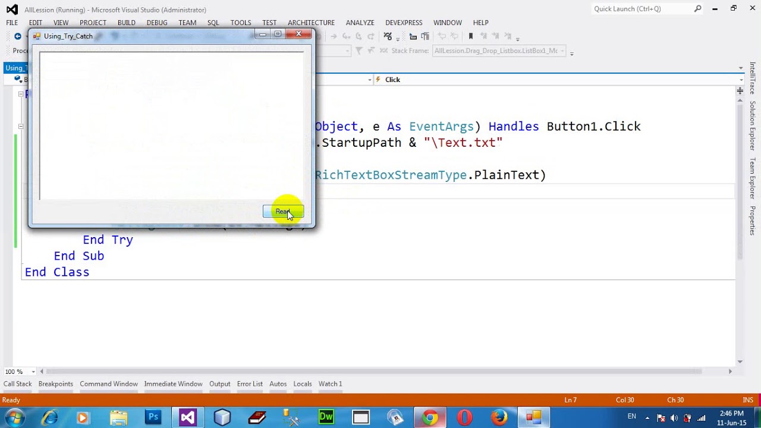The height and width of the screenshot is (428, 761).
Task: Open the DEVEXPRESS menu
Action: (404, 23)
